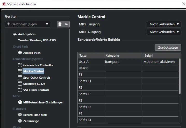This screenshot has height=128, width=186.
Task: Select Akkord-Pads in the device tree
Action: 32,53
